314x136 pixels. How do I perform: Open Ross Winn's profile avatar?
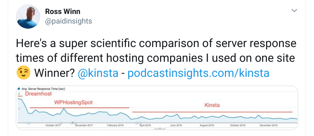[28, 17]
